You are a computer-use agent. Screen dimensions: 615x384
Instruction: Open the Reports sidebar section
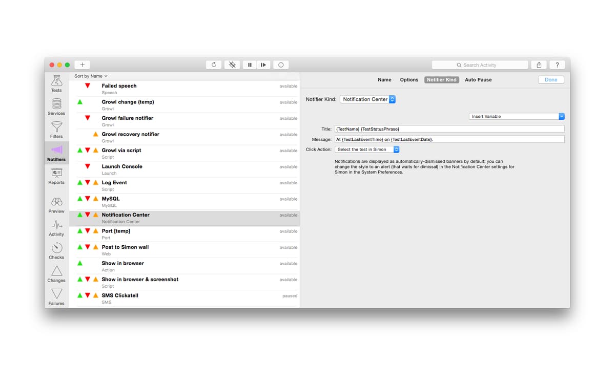click(56, 174)
